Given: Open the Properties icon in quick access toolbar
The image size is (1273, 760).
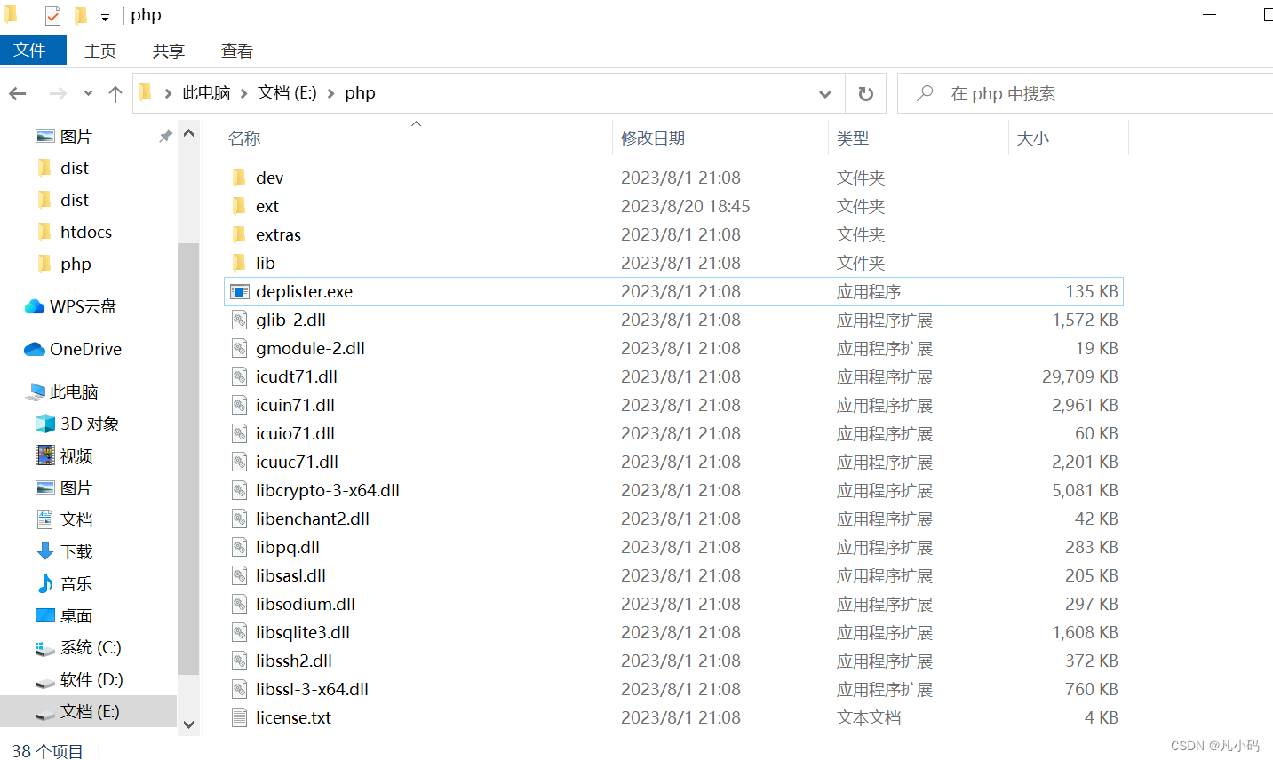Looking at the screenshot, I should click(x=52, y=15).
